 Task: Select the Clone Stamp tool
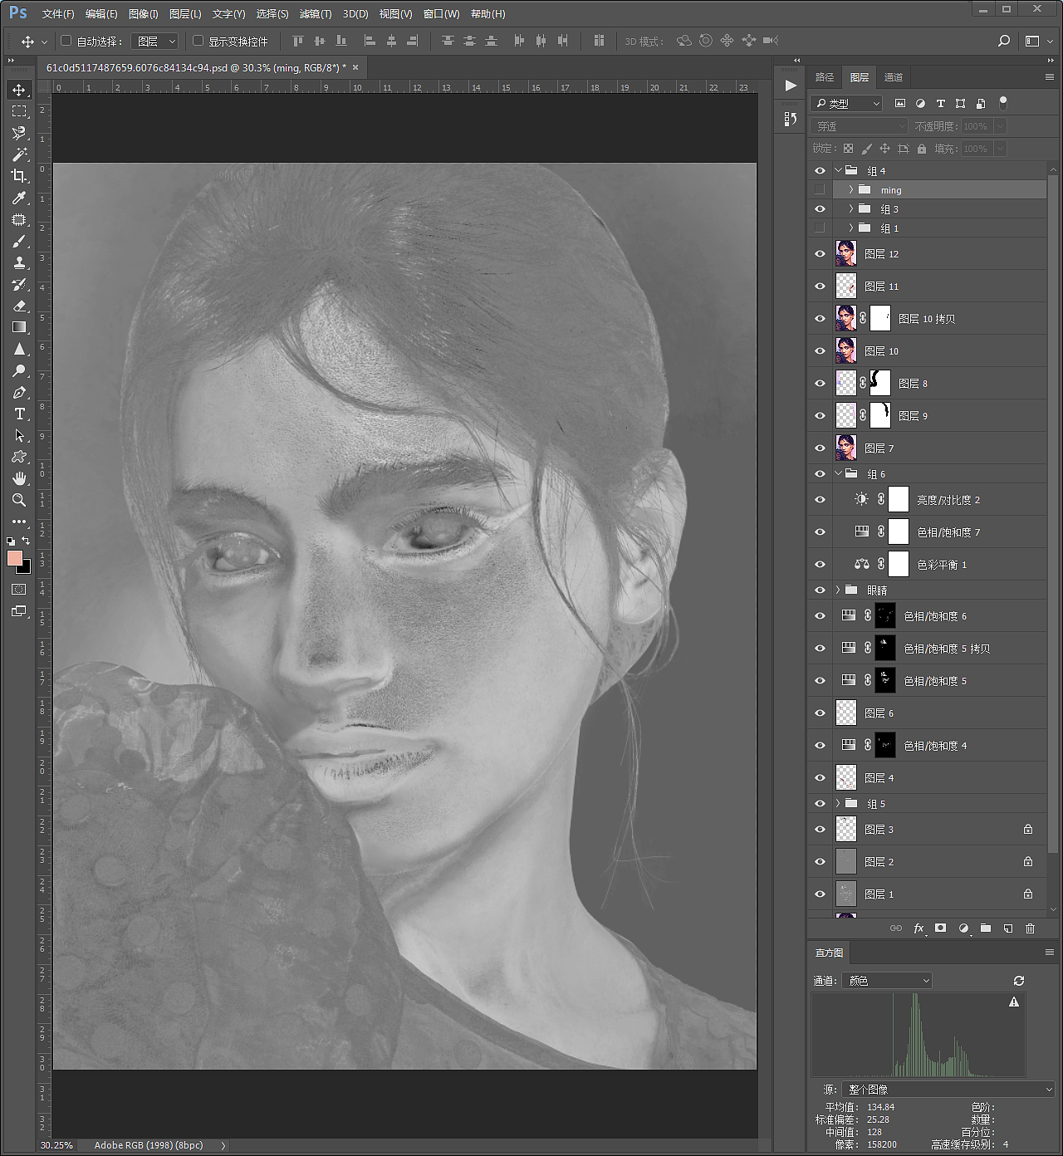[19, 262]
